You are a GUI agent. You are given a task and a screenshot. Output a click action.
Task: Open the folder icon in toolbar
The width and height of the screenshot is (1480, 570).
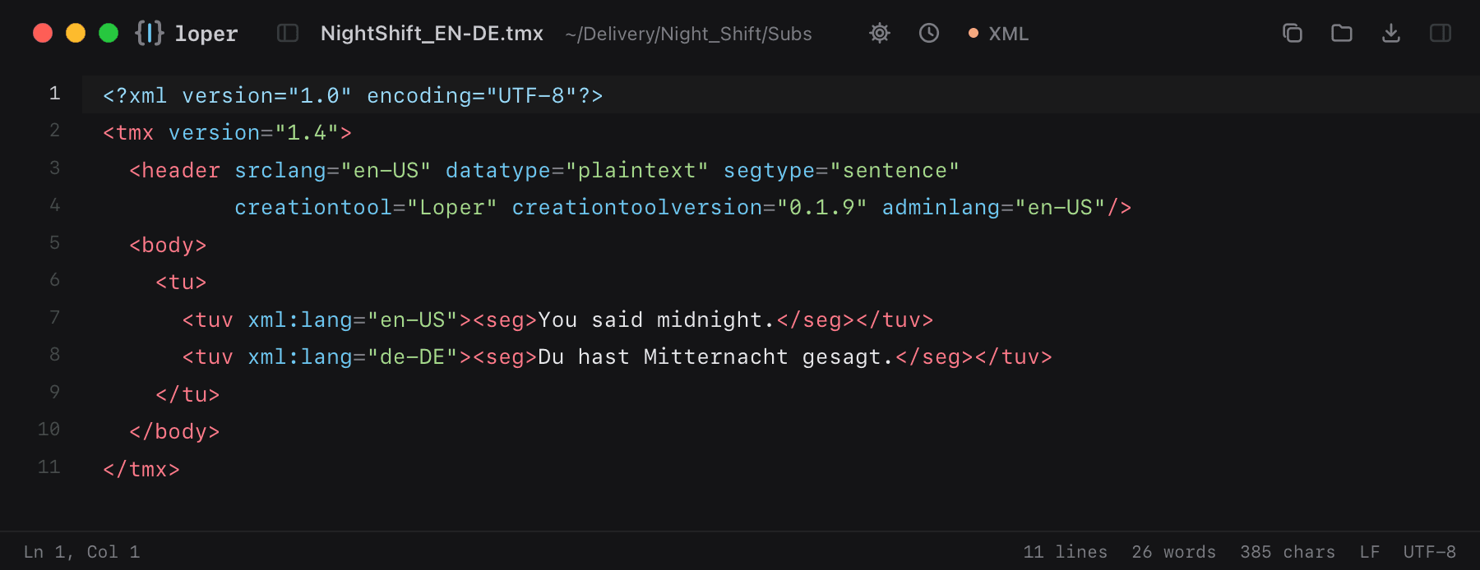coord(1342,33)
